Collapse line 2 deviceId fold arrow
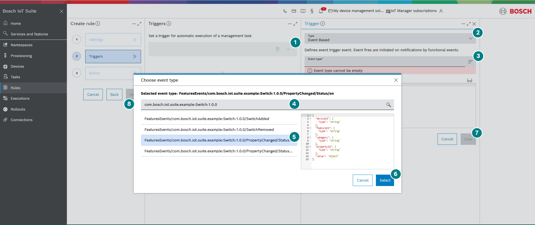 (310, 119)
